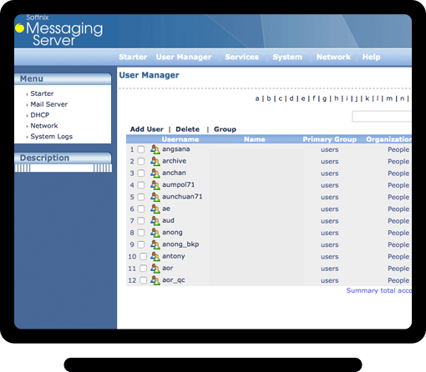Click the user icon next to ae
The width and height of the screenshot is (426, 372).
tap(155, 209)
